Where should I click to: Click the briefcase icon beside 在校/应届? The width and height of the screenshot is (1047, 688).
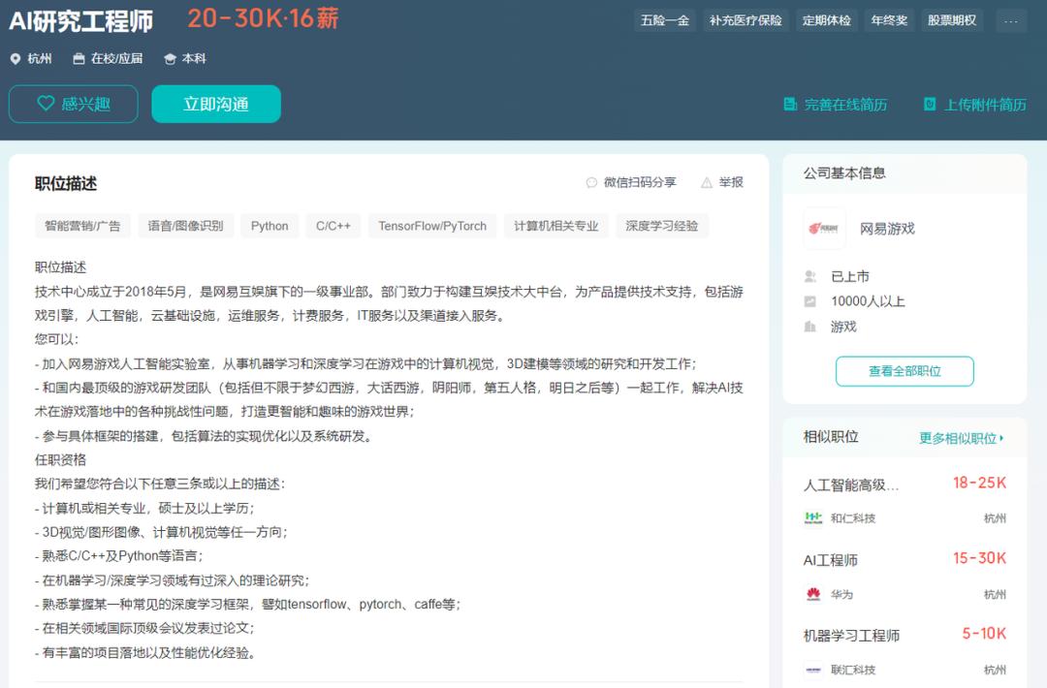coord(79,59)
